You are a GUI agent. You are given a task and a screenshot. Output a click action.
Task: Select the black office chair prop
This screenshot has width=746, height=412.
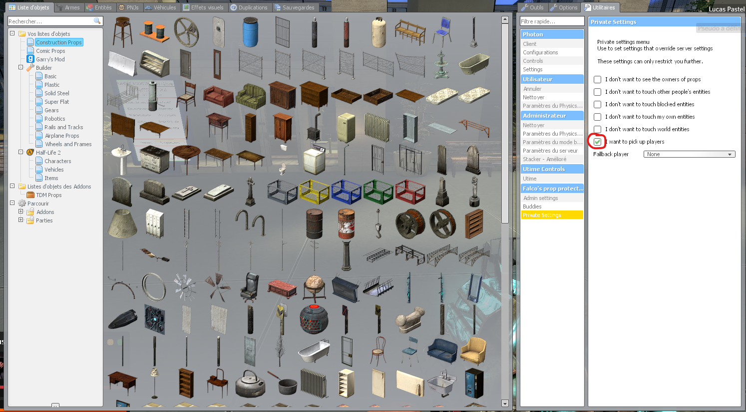tap(250, 287)
